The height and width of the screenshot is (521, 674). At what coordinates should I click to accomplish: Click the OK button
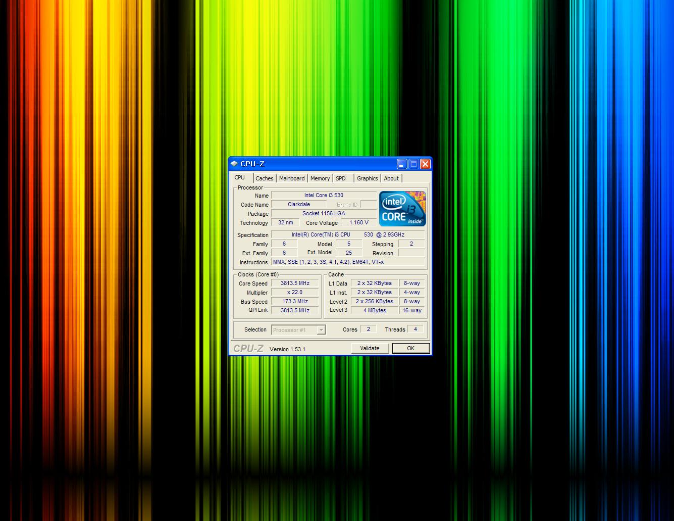pyautogui.click(x=410, y=348)
